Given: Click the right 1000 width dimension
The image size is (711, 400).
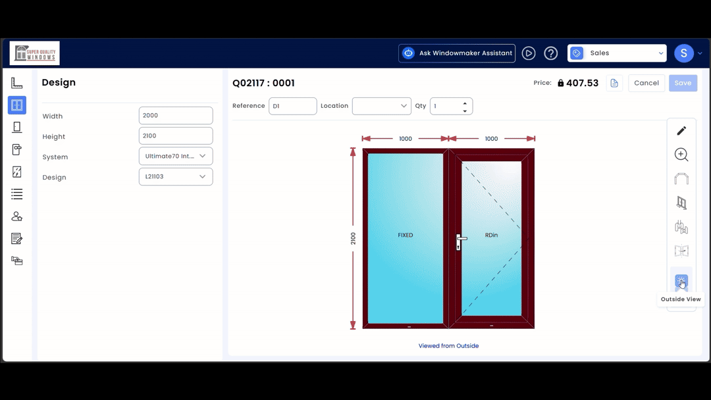Looking at the screenshot, I should pos(492,139).
